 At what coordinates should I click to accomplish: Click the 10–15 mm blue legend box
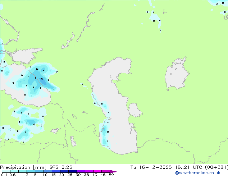pos(48,171)
